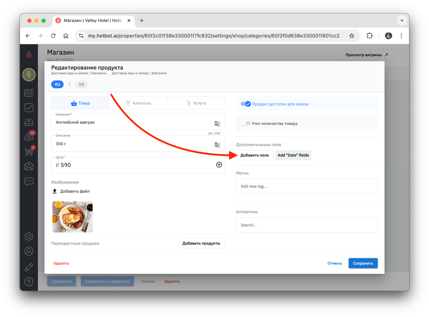The height and width of the screenshot is (317, 429).
Task: Open the pencil edit icon in sidebar
Action: [29, 267]
